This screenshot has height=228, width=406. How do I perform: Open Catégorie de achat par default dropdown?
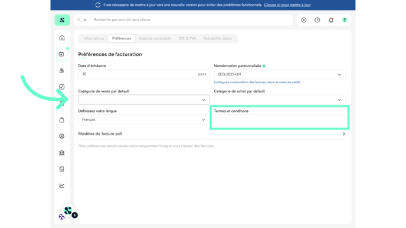coord(280,100)
